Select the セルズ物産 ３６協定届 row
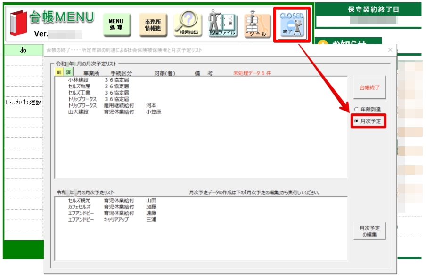426x278 pixels. point(201,86)
